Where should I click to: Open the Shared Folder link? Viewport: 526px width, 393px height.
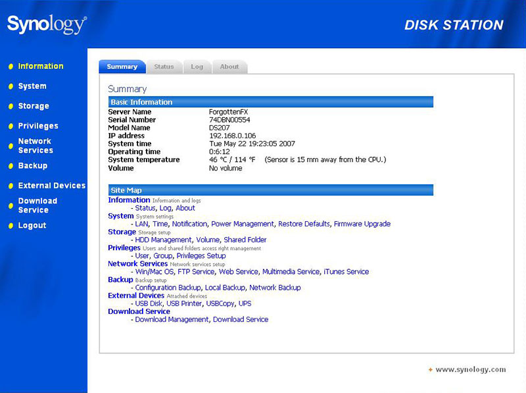(245, 240)
